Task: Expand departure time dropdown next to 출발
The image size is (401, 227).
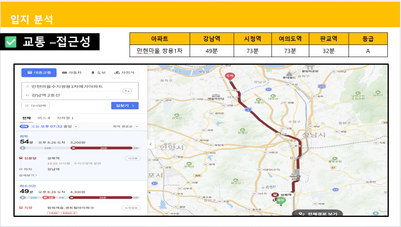Action: pyautogui.click(x=76, y=126)
